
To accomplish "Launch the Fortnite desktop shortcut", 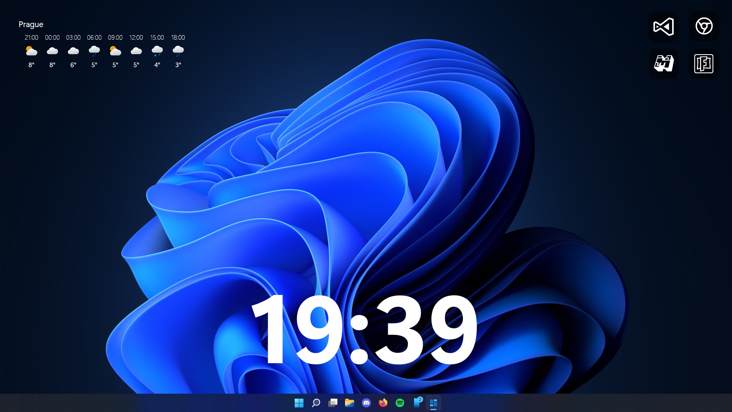I will pos(704,64).
